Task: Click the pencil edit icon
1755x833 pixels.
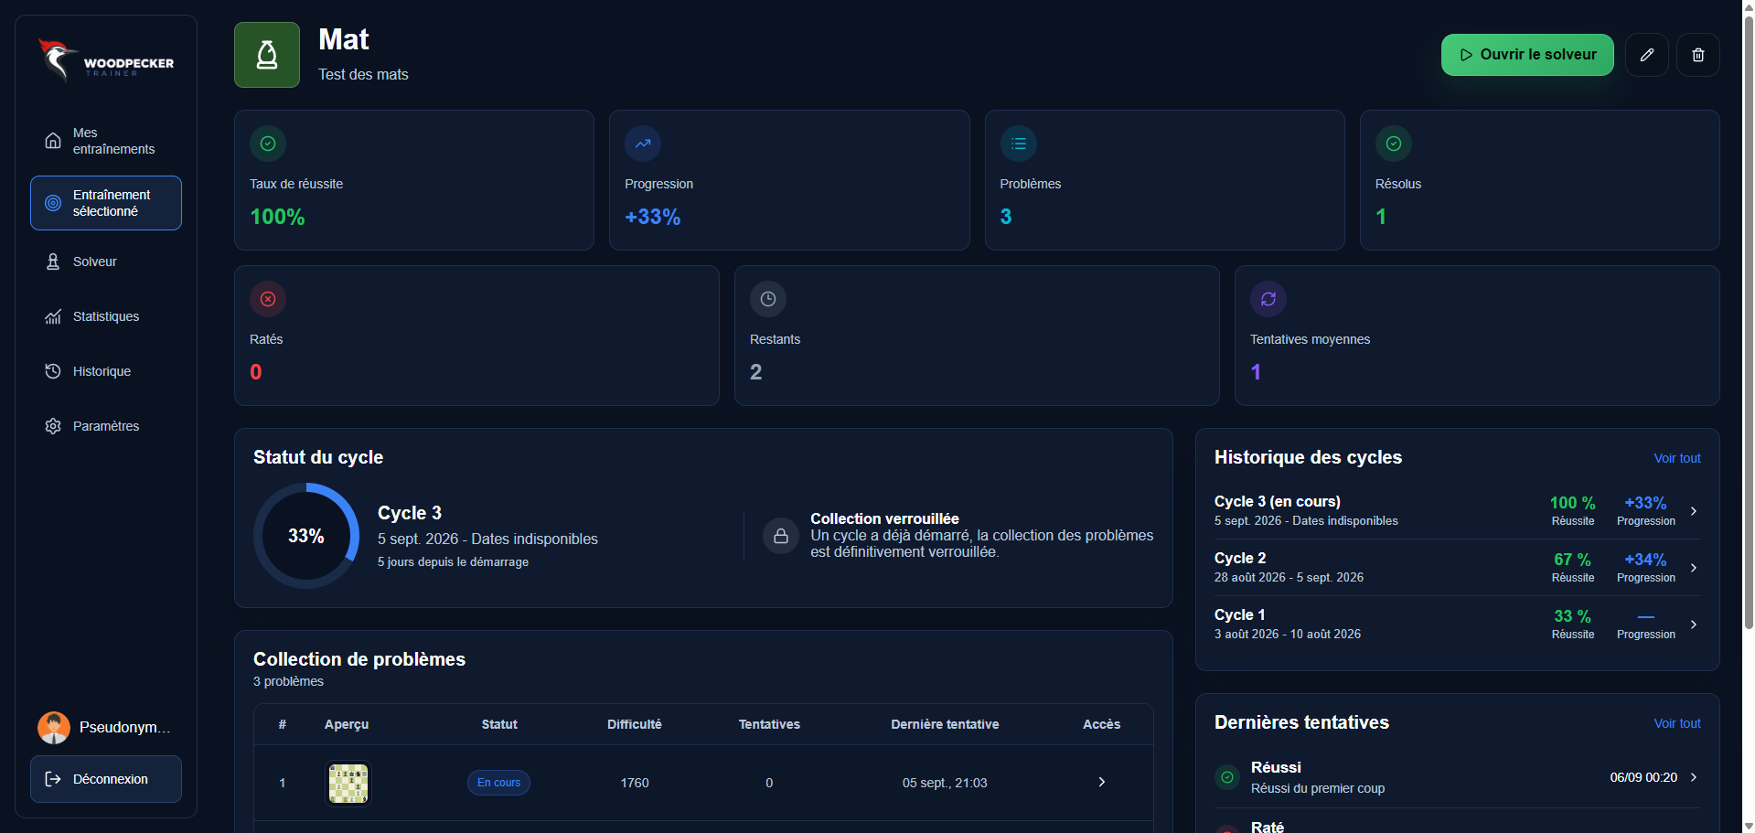Action: (x=1647, y=55)
